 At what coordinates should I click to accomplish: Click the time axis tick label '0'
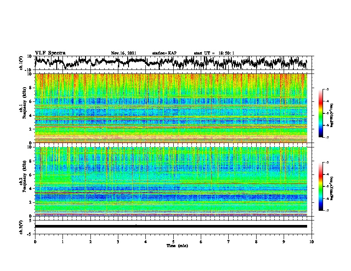(x=35, y=242)
